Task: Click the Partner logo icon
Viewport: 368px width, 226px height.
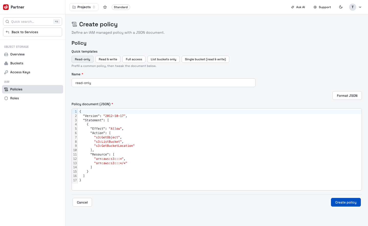Action: pyautogui.click(x=6, y=7)
